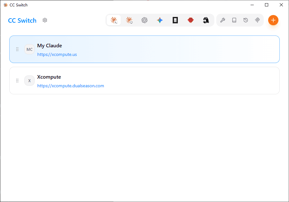Open settings via the gear icon
Screen dimensions: 289x202
[x=45, y=20]
